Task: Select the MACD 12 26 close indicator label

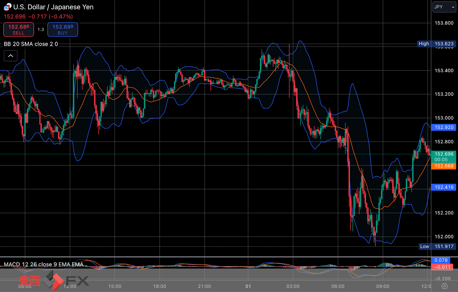Action: point(43,264)
